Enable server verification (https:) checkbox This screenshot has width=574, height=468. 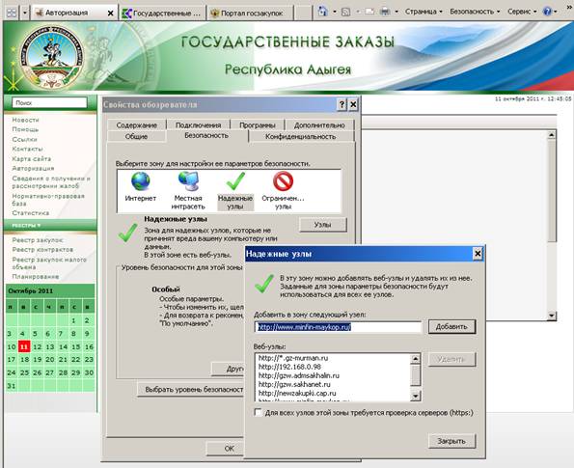259,413
